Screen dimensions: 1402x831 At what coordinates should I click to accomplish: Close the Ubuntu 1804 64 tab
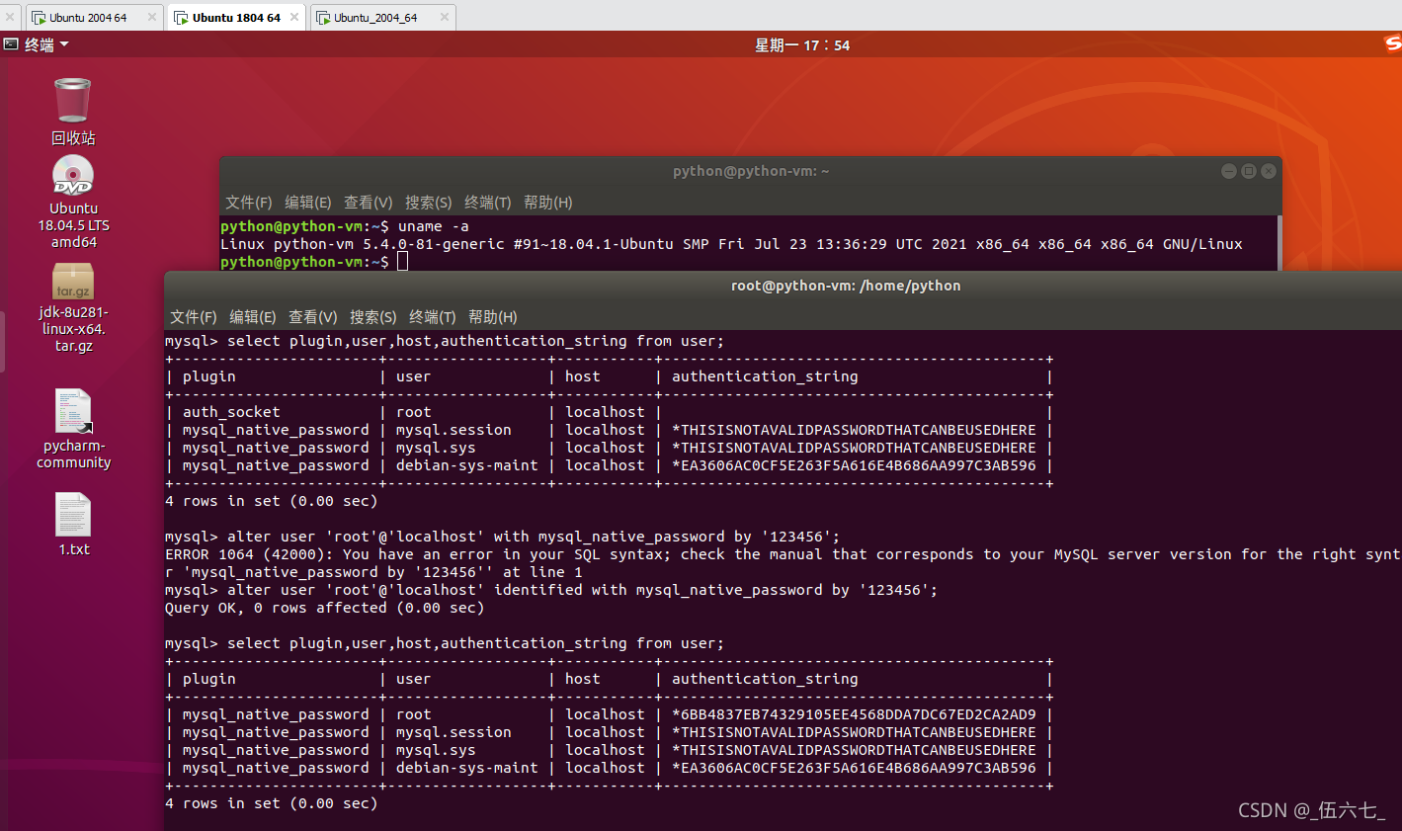click(x=294, y=17)
